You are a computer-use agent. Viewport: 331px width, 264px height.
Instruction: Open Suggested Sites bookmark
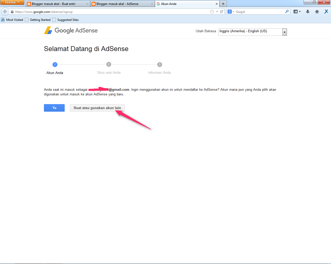point(65,20)
